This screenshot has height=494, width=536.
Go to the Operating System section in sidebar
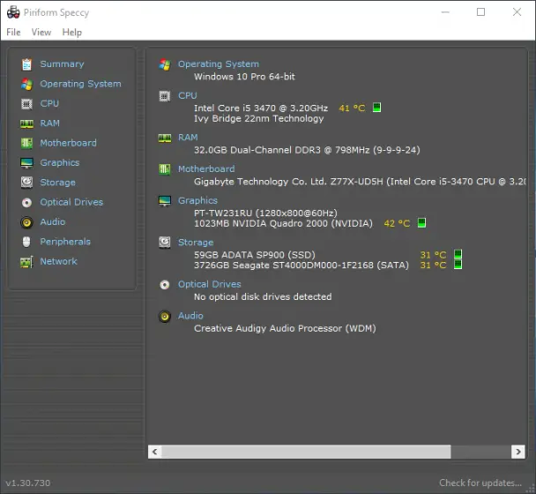tap(81, 84)
